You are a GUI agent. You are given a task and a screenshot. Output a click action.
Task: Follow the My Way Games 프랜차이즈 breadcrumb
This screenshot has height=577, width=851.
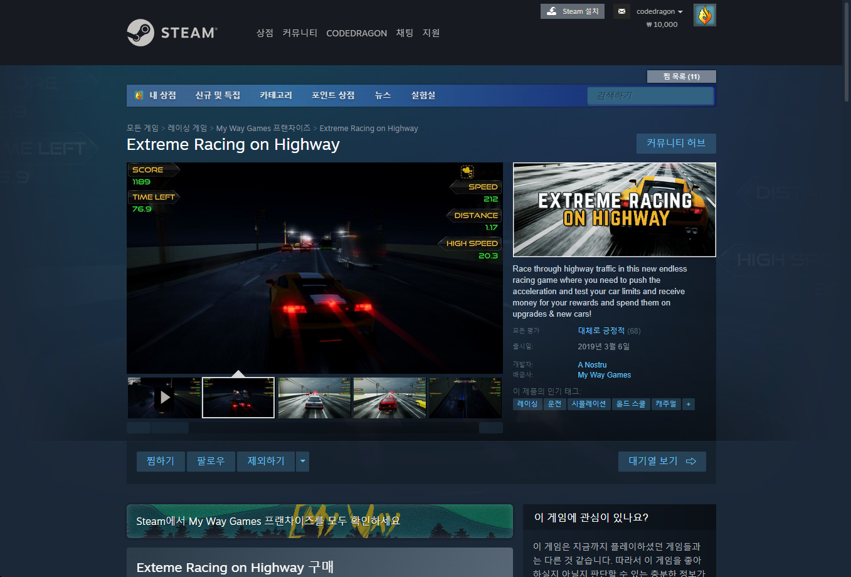(263, 128)
